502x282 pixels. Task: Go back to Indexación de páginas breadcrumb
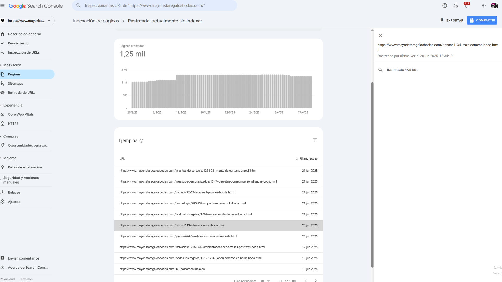pos(96,21)
